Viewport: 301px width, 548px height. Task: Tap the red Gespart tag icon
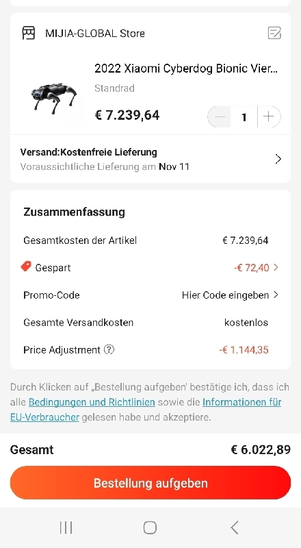[26, 267]
